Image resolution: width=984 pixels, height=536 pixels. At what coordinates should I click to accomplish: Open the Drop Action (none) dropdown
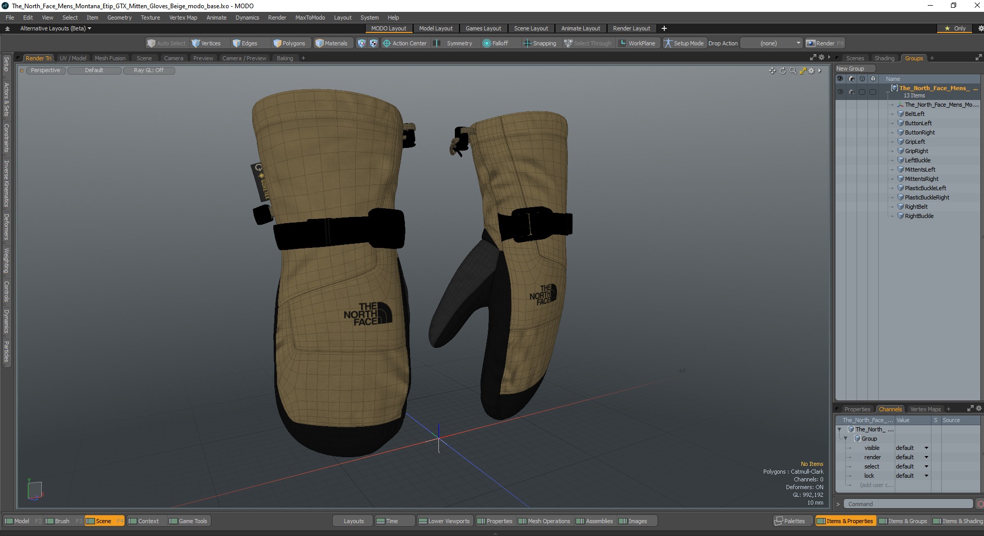coord(772,43)
